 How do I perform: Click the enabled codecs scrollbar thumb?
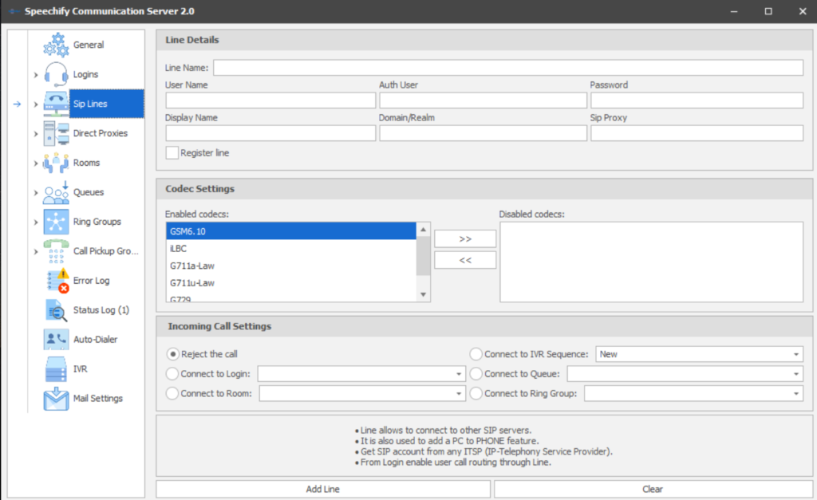[423, 255]
